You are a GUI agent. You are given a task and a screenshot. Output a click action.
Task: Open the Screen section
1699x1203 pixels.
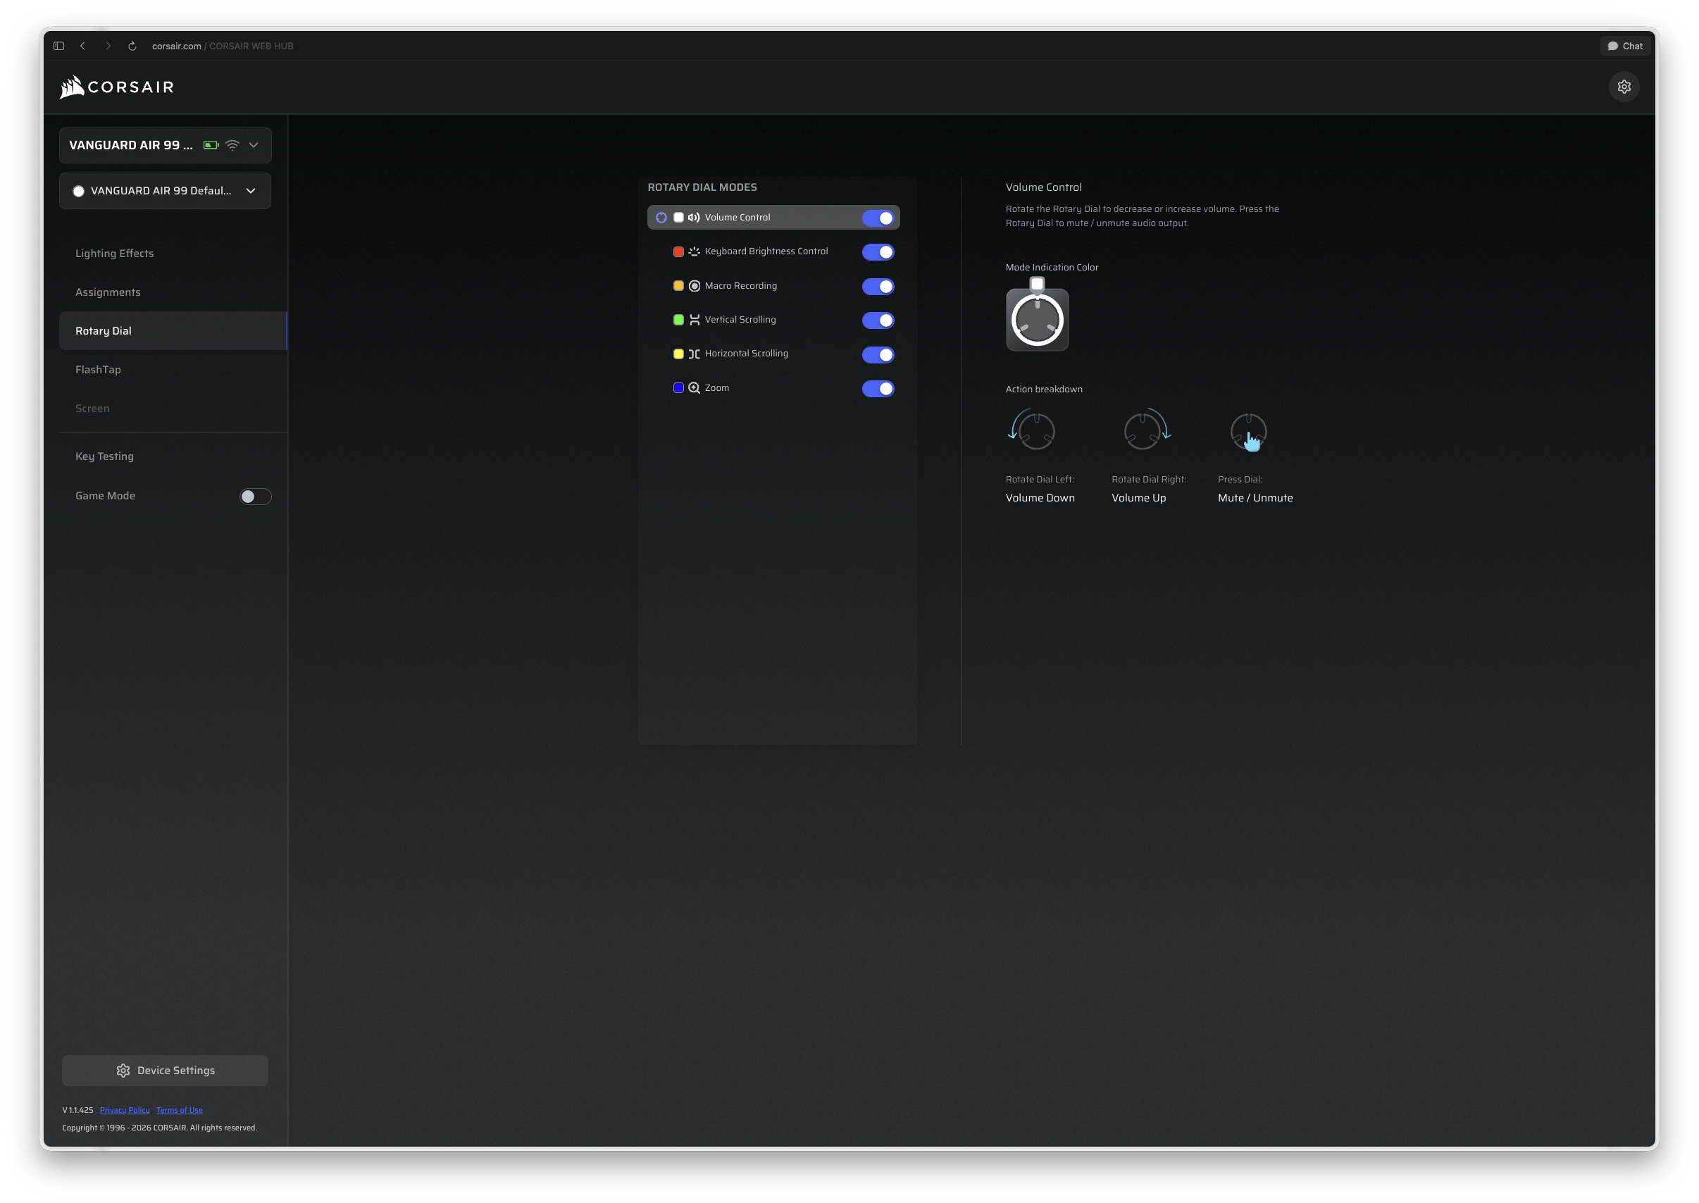click(92, 409)
